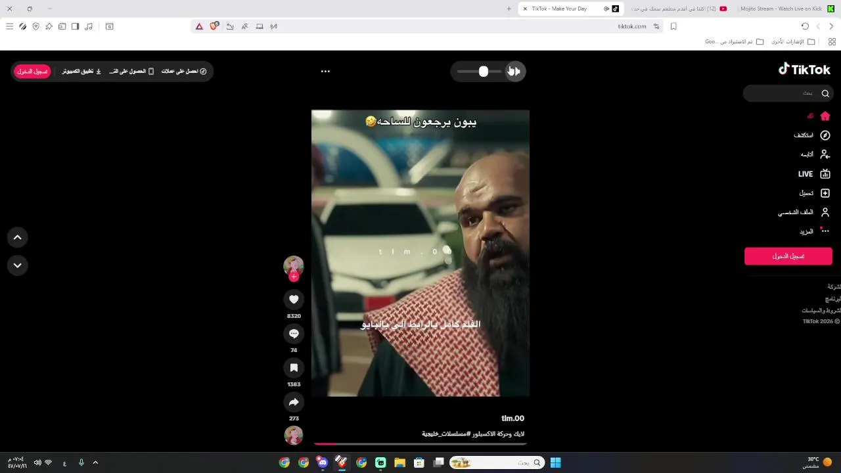The height and width of the screenshot is (473, 841).
Task: Go to next video with down chevron
Action: 18,265
